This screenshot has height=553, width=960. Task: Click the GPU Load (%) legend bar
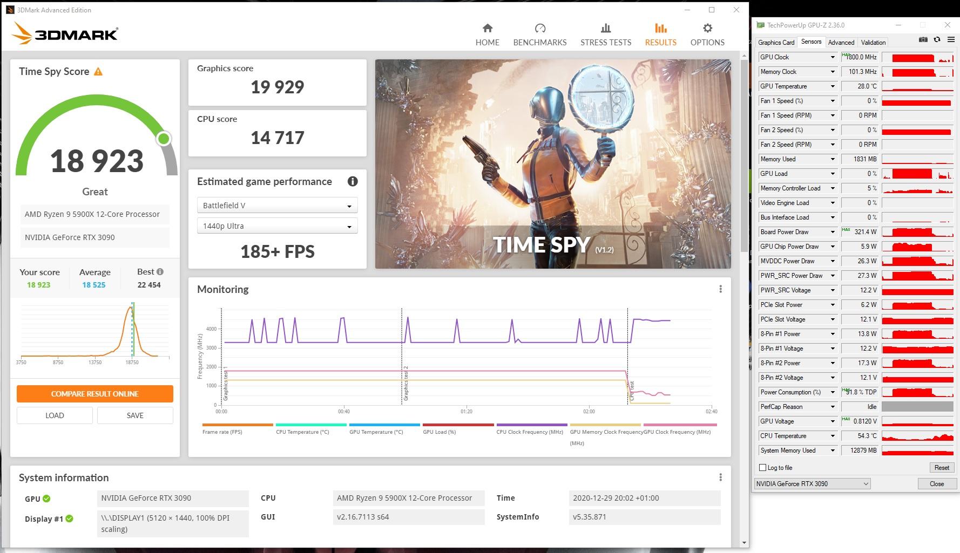458,425
